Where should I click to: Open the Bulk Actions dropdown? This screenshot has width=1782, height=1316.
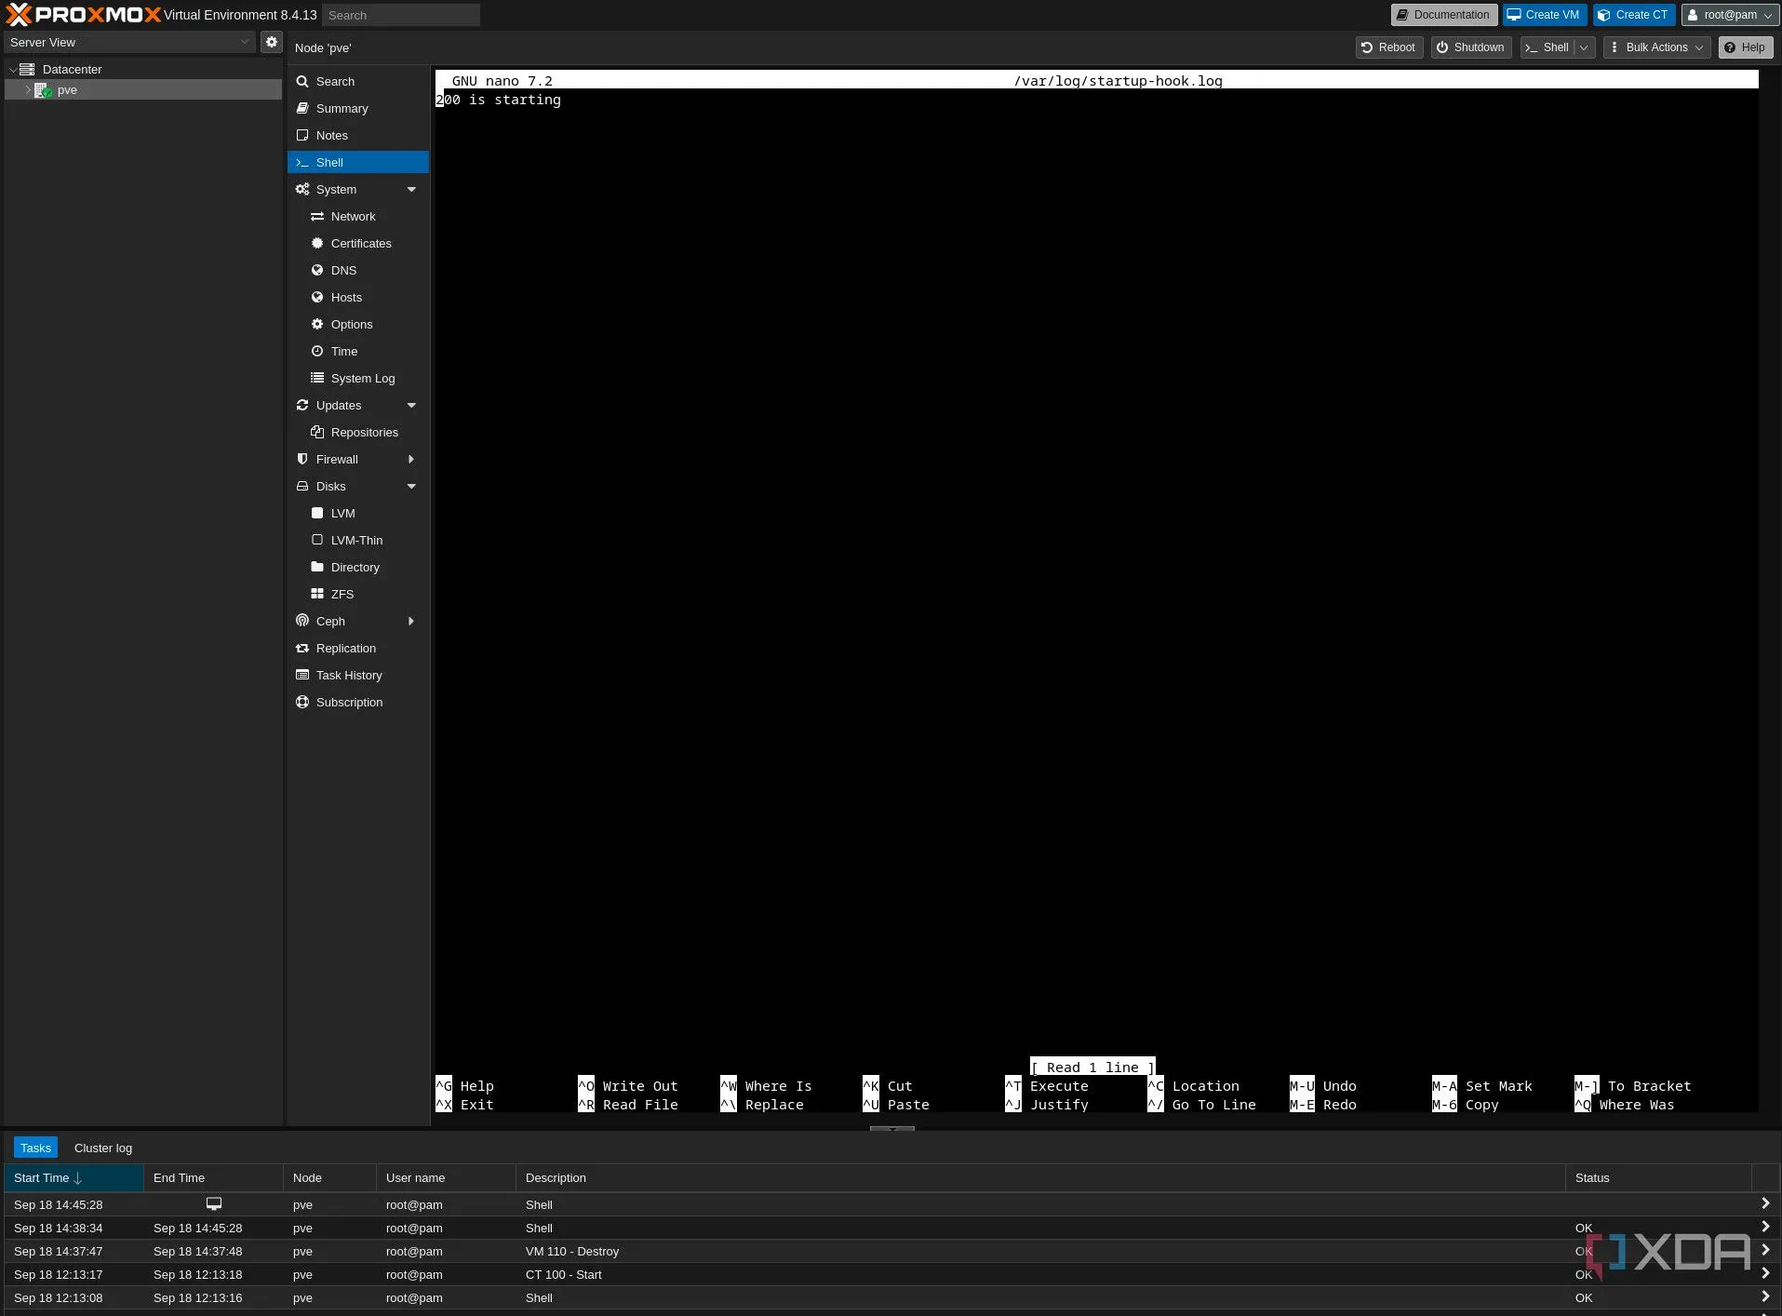pos(1661,47)
